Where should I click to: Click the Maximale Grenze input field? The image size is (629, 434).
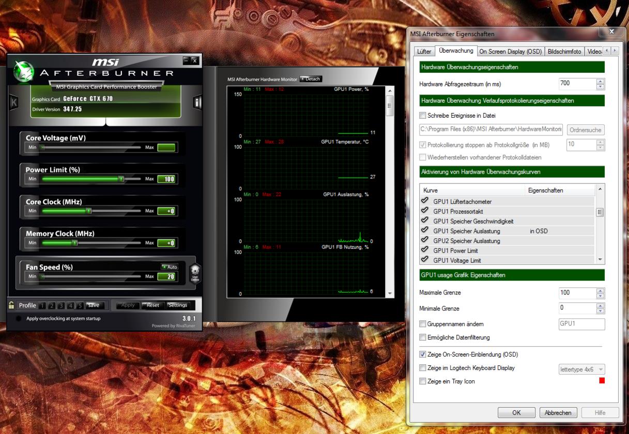(577, 293)
